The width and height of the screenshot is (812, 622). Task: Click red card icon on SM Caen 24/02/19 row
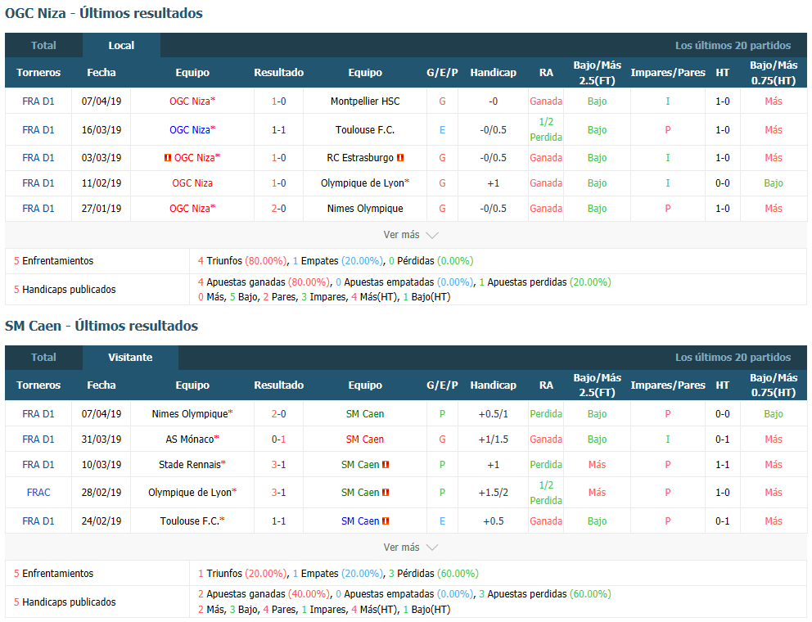tap(386, 521)
